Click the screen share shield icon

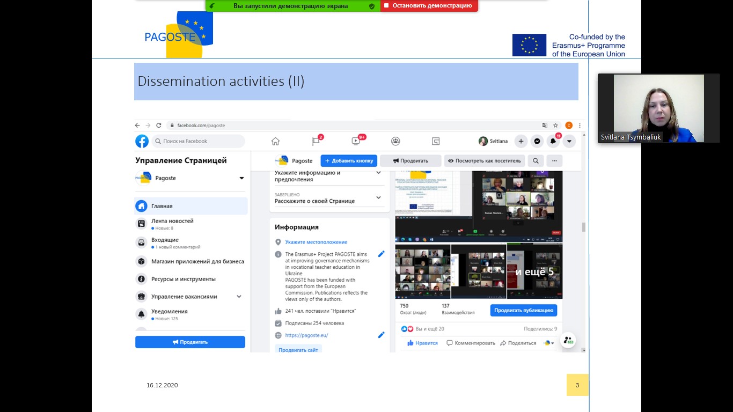[x=372, y=6]
